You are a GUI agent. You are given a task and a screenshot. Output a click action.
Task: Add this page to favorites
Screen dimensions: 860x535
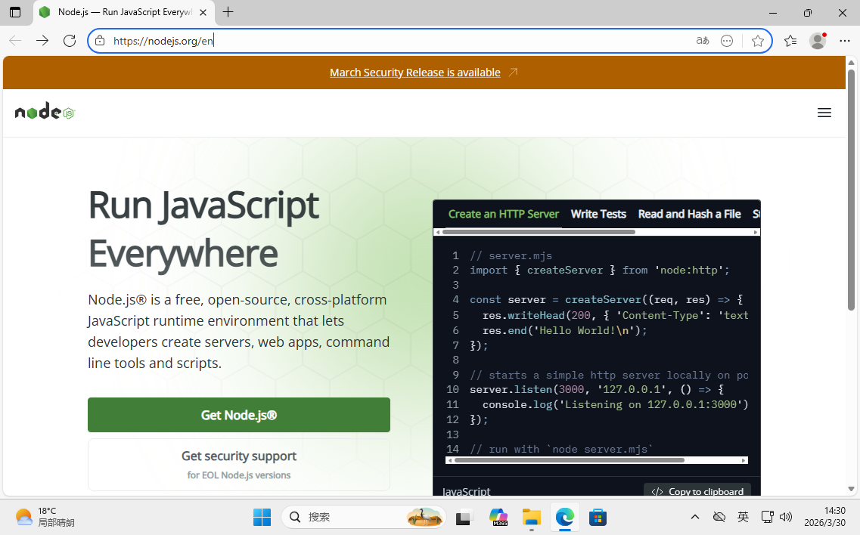(757, 41)
